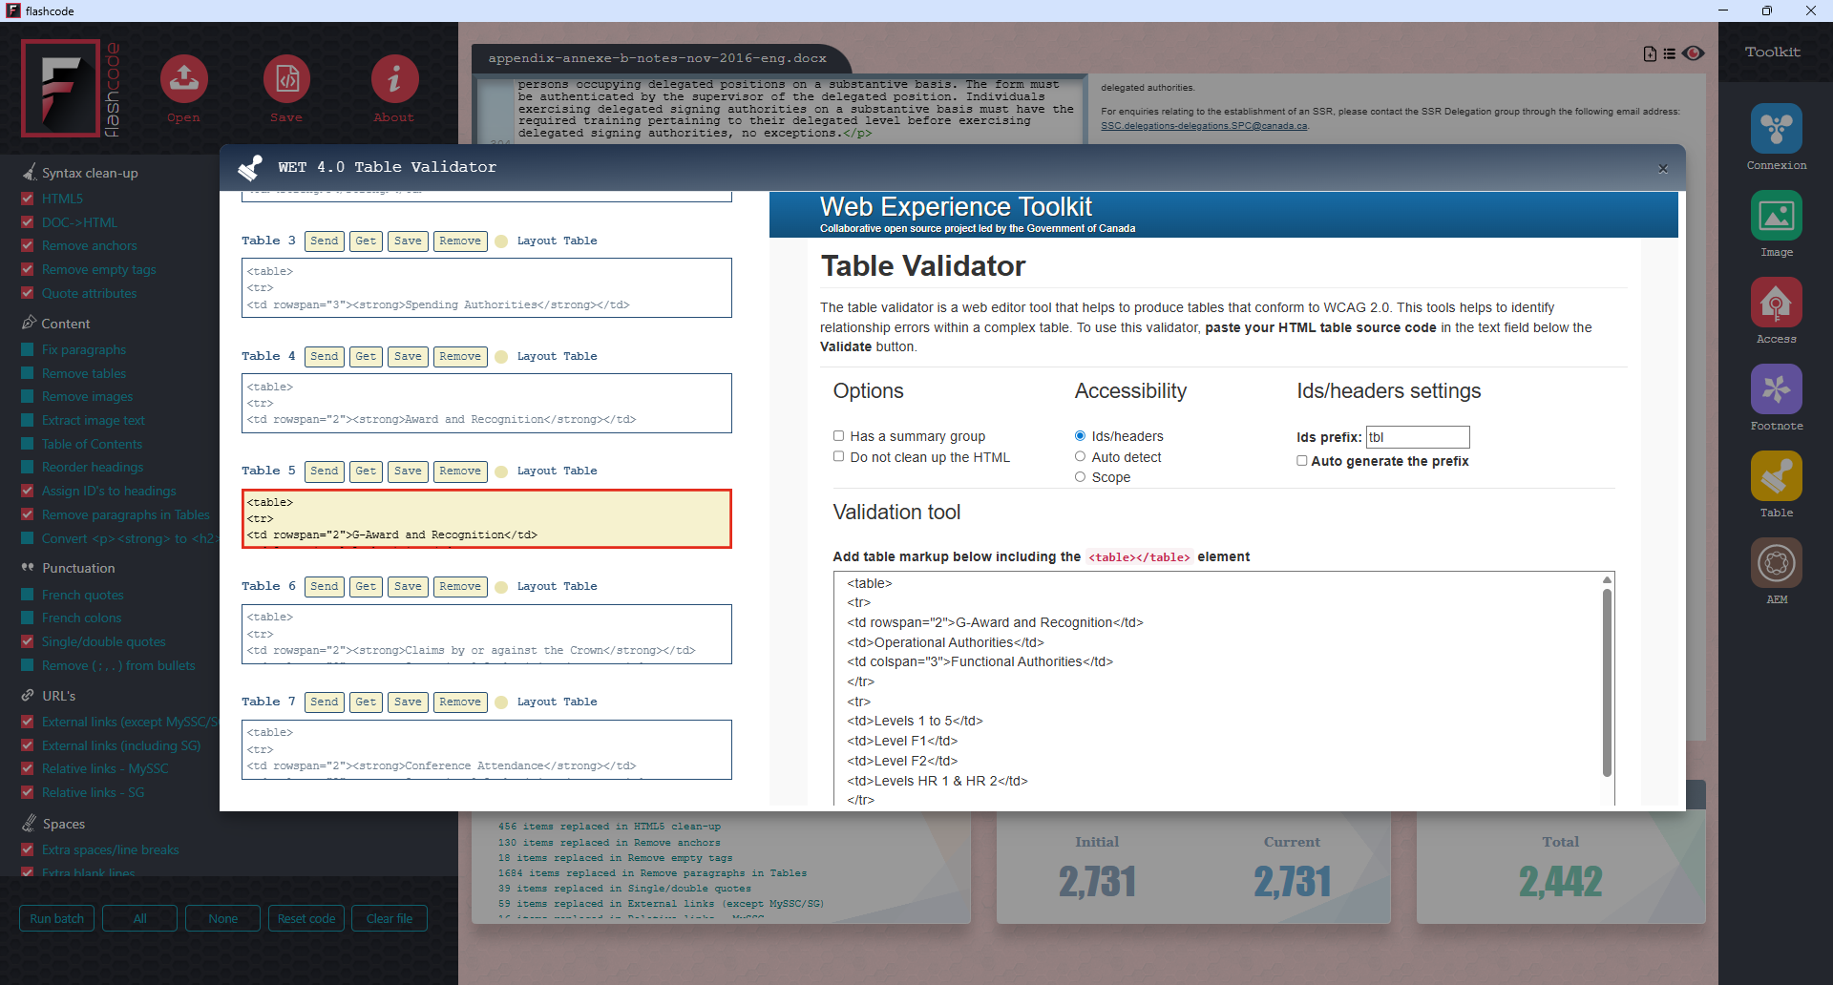1833x985 pixels.
Task: Enable Has a summary group checkbox
Action: pyautogui.click(x=838, y=436)
